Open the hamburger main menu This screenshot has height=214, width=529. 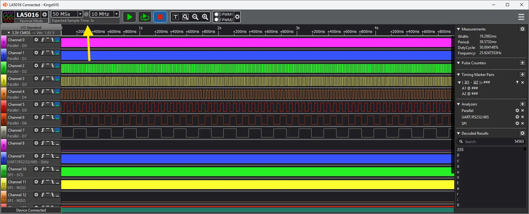(x=521, y=17)
